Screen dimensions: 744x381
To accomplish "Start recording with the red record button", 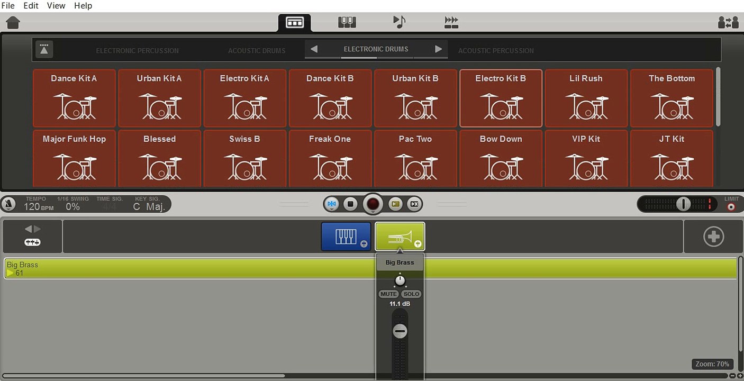I will tap(373, 204).
